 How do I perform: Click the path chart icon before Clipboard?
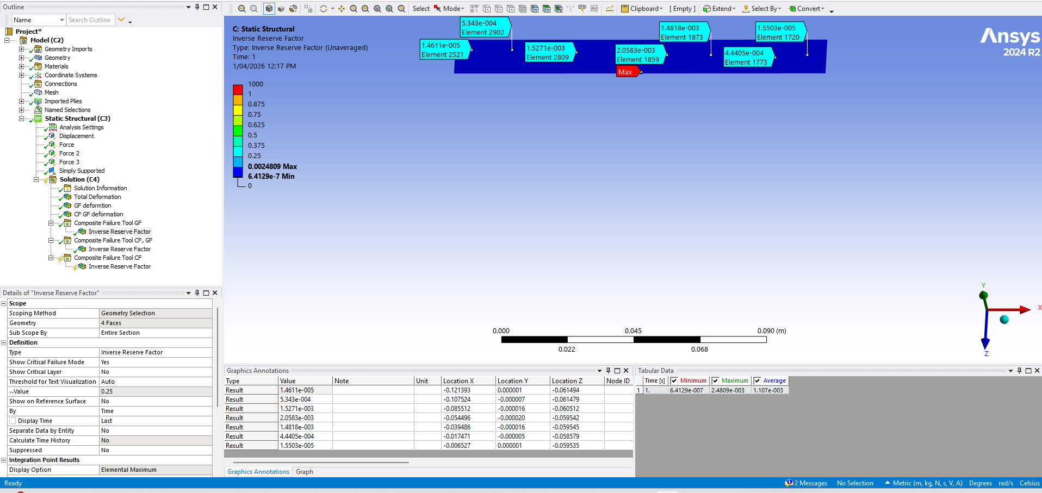pyautogui.click(x=610, y=9)
